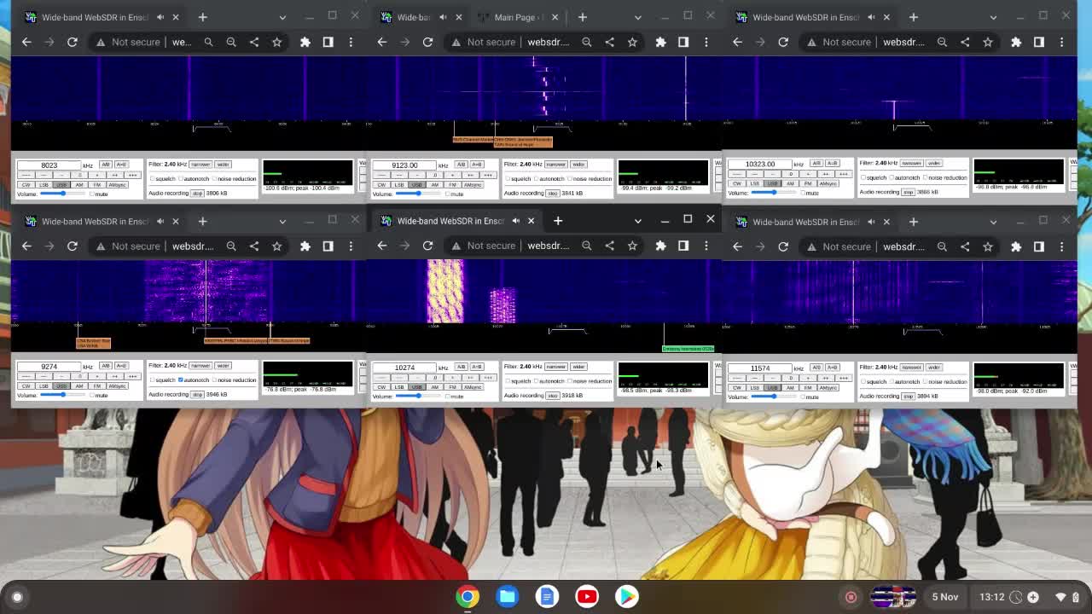Open the Files app from the shelf

(x=508, y=596)
